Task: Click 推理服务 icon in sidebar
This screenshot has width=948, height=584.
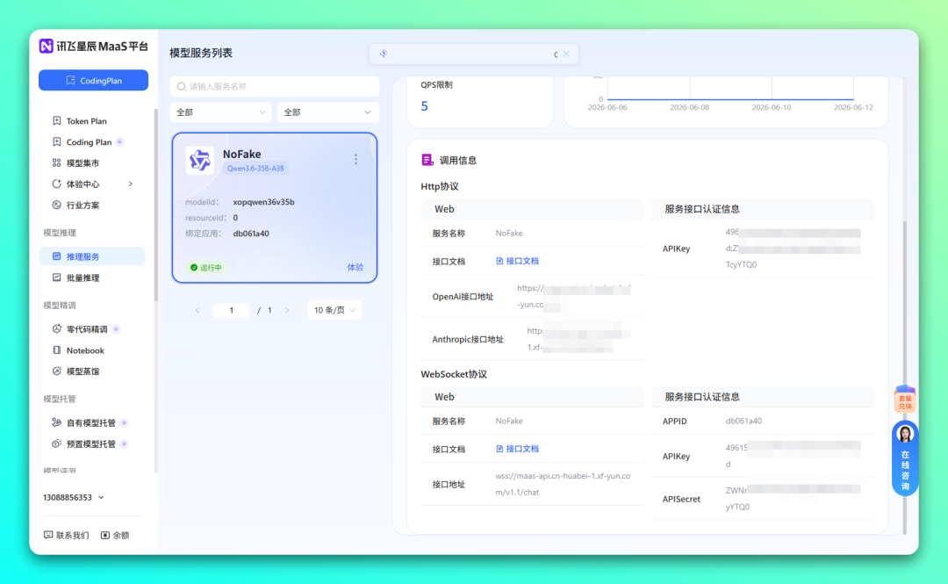Action: 57,256
